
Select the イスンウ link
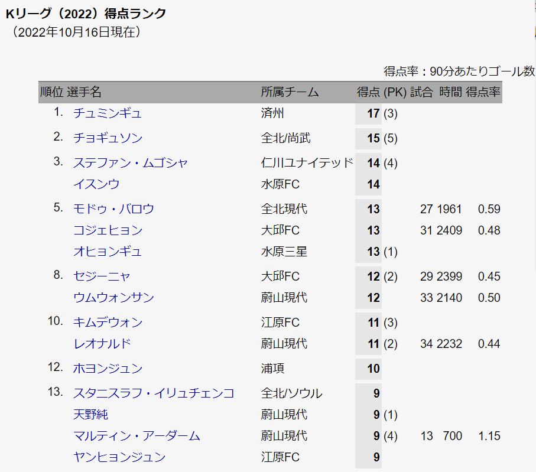coord(96,184)
